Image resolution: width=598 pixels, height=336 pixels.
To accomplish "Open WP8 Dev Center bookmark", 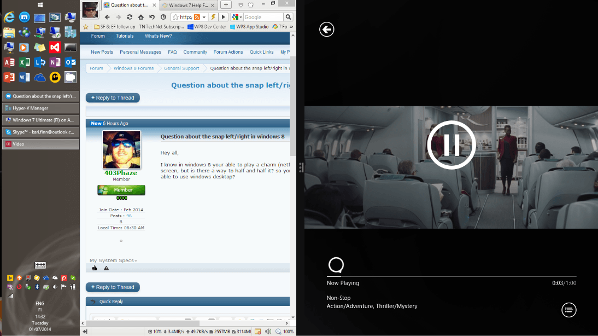I will coord(207,27).
